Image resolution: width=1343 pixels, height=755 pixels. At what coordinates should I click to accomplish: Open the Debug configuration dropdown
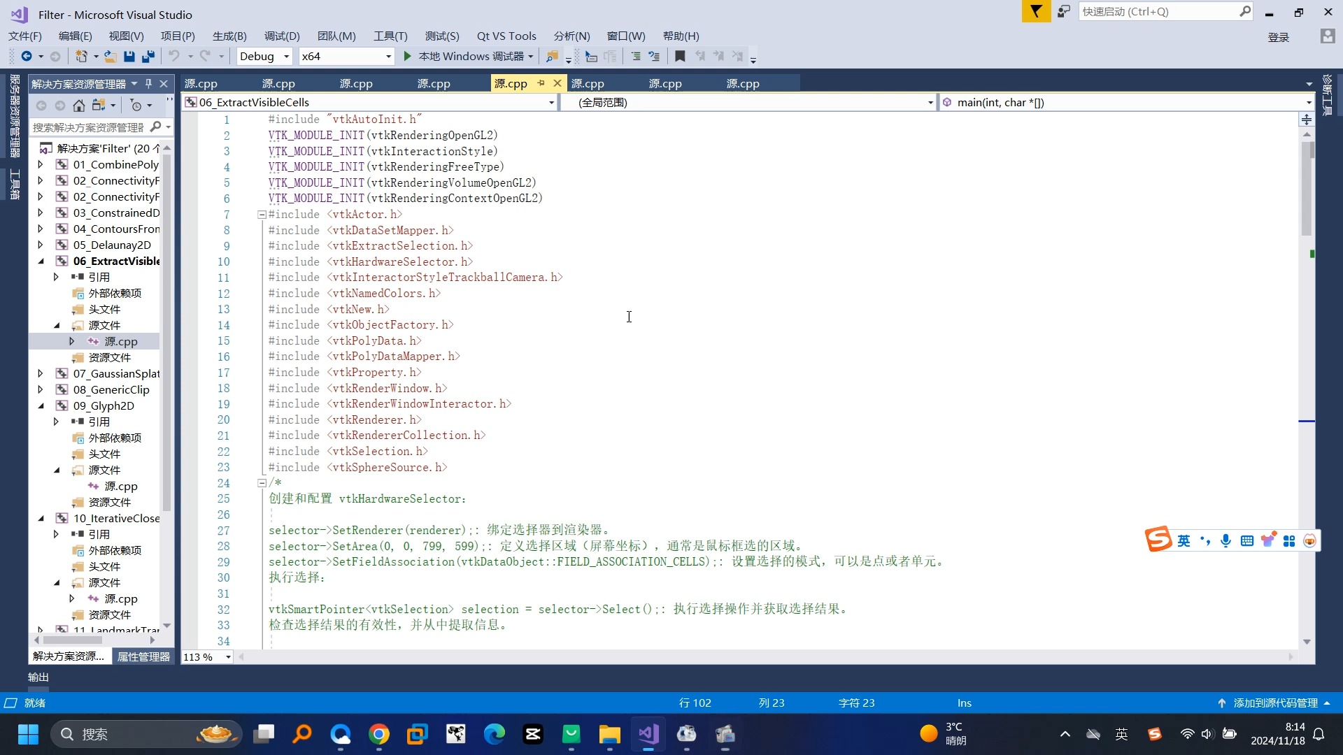[x=264, y=57]
